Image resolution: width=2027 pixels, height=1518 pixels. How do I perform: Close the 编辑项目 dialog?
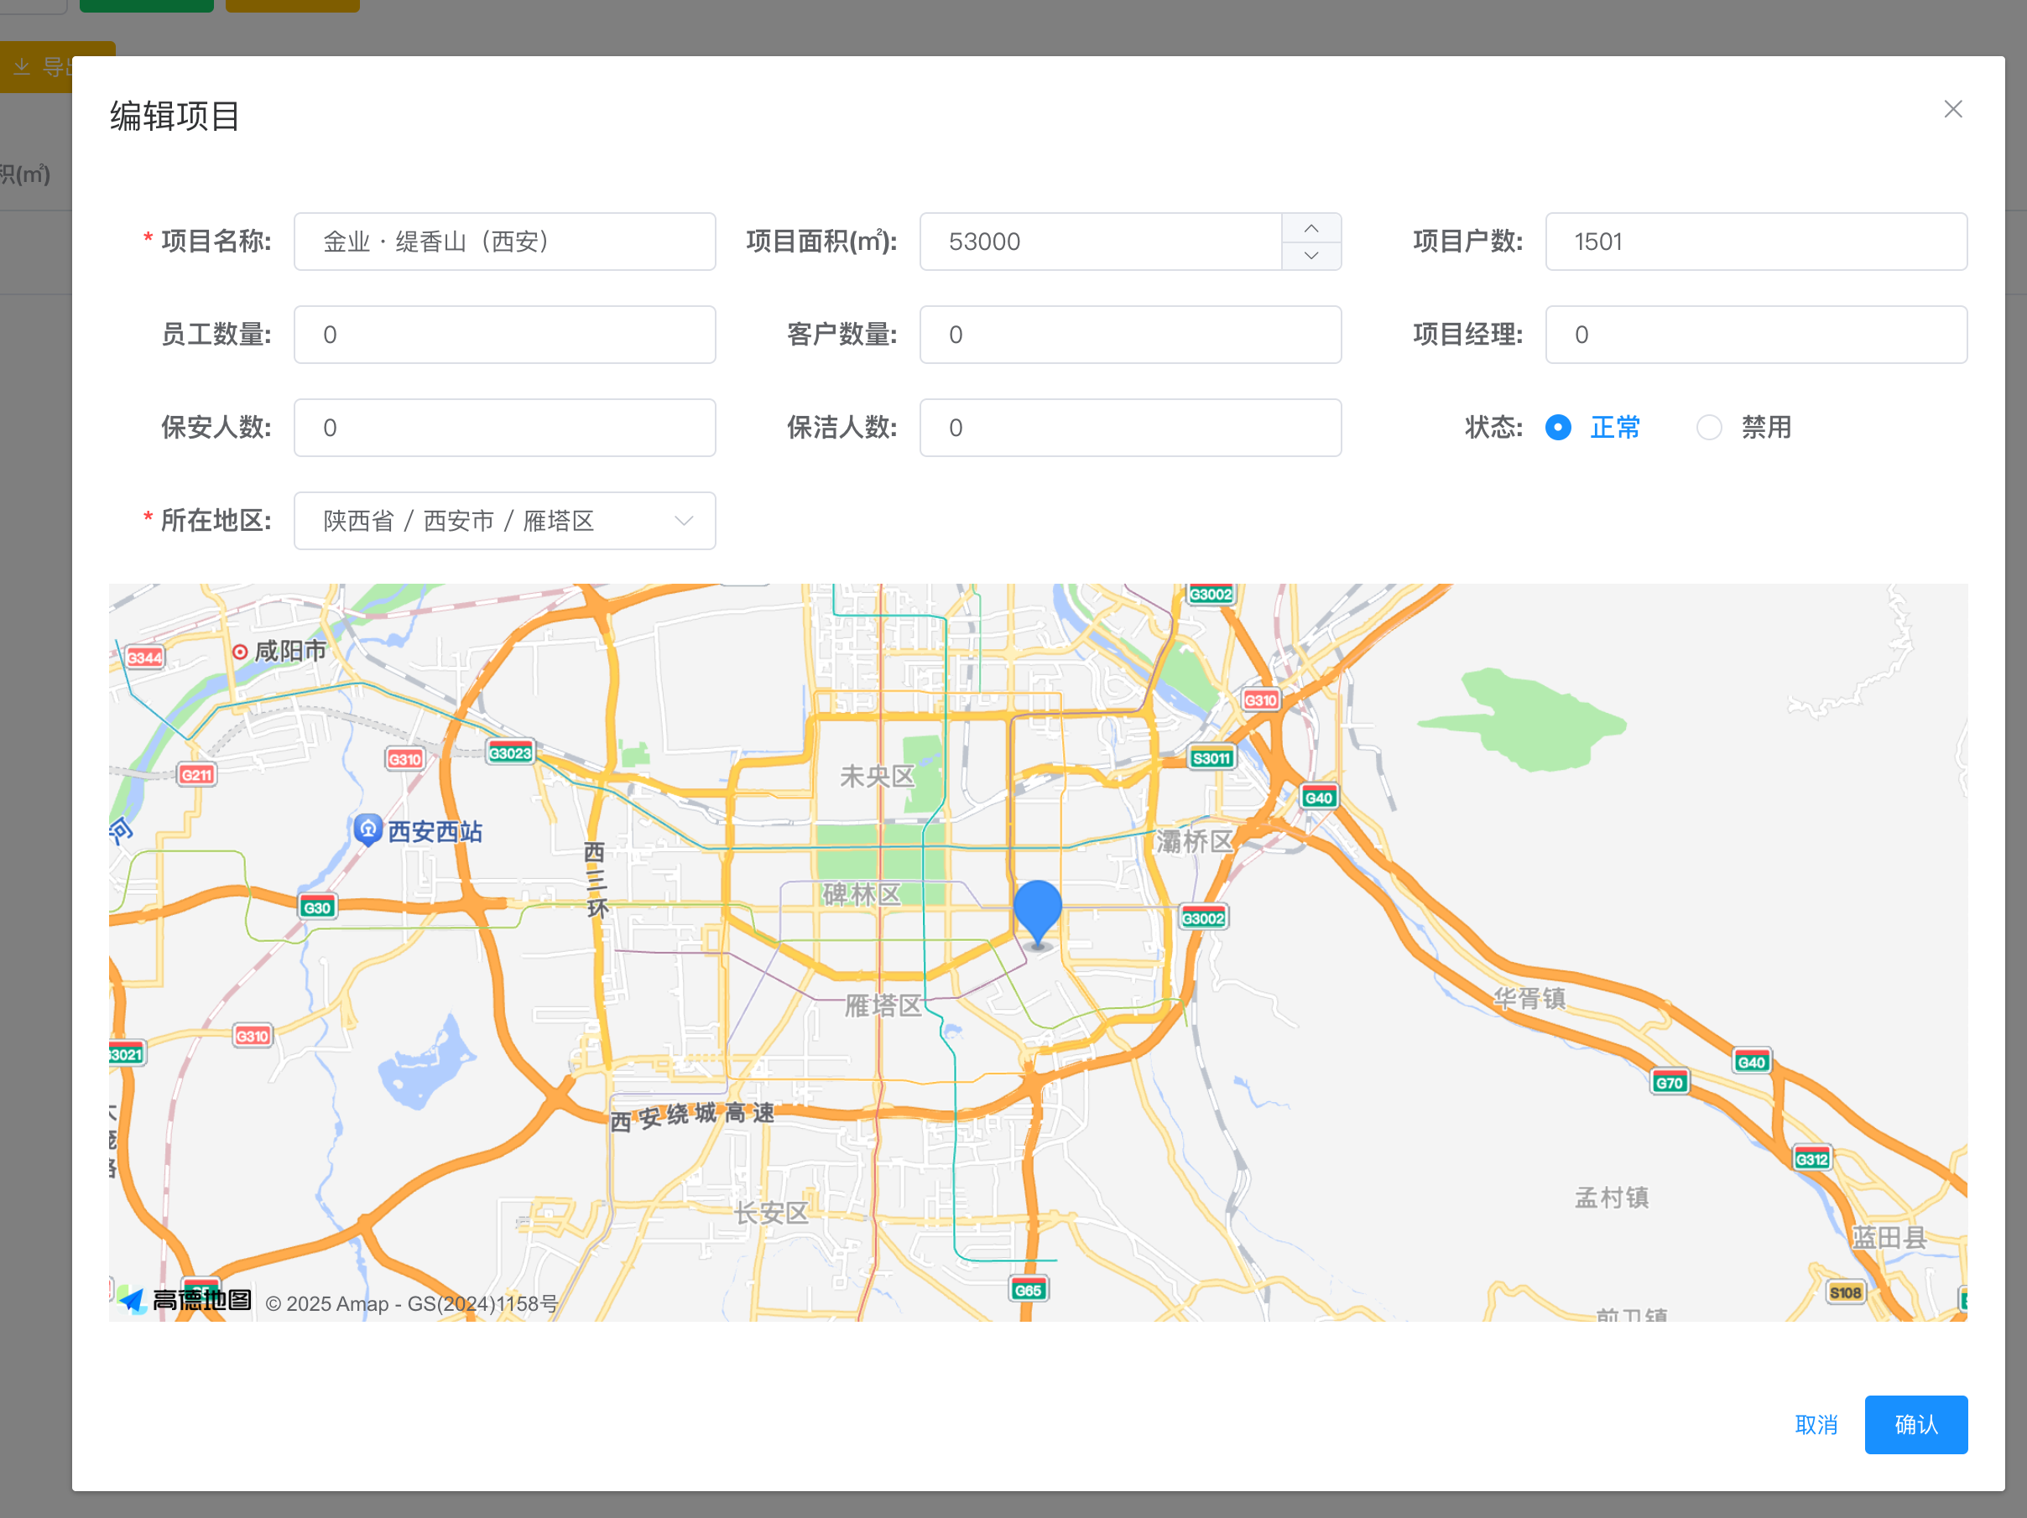(x=1953, y=109)
